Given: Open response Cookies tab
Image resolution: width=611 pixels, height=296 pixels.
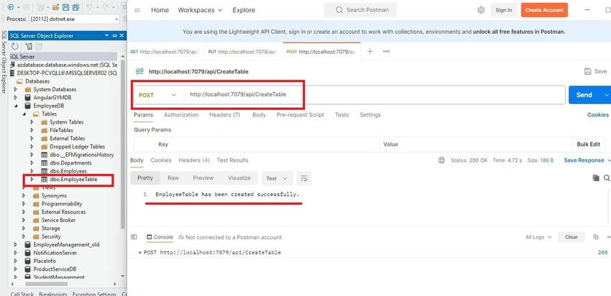Looking at the screenshot, I should [x=161, y=160].
